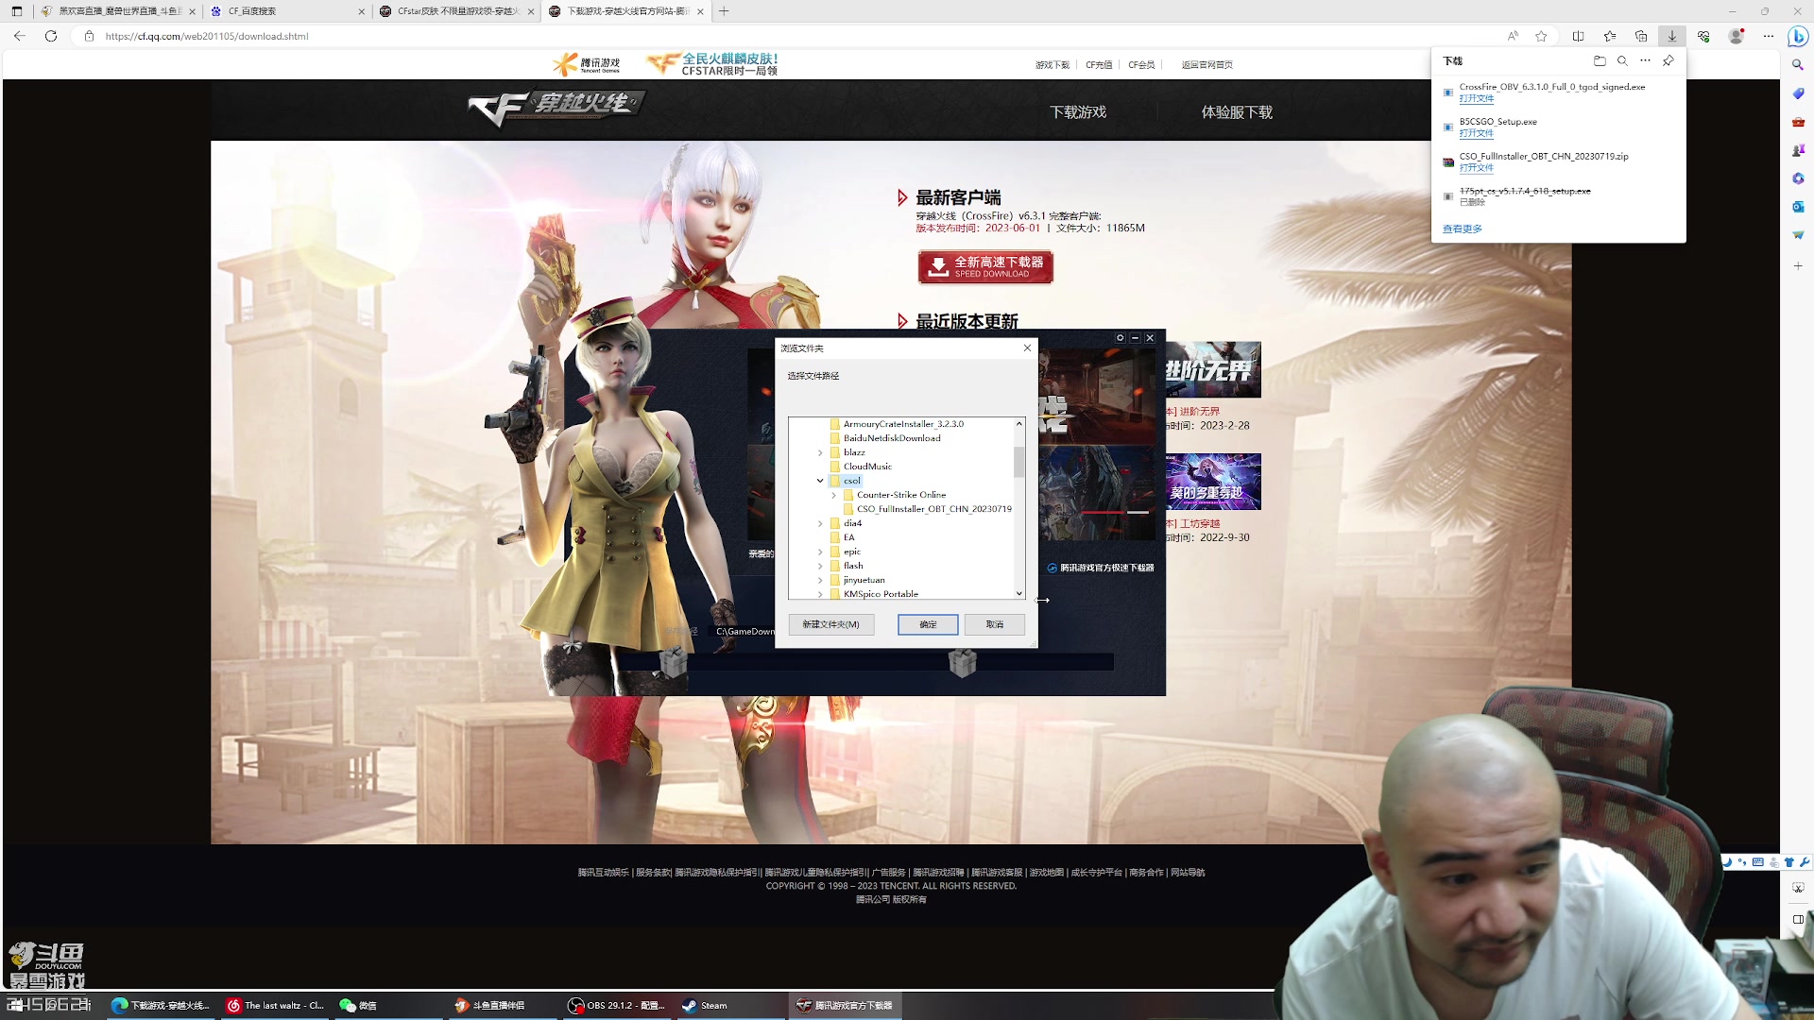Screen dimensions: 1814x1020
Task: Open the 下载游戏 page menu item
Action: [x=1078, y=111]
